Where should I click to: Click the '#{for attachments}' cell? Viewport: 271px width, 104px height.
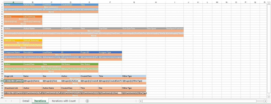(75, 90)
